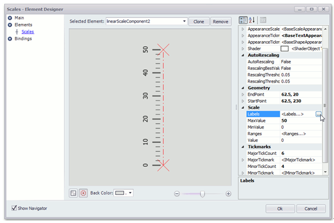Select Bindings in the navigator
This screenshot has width=334, height=223.
pos(23,39)
